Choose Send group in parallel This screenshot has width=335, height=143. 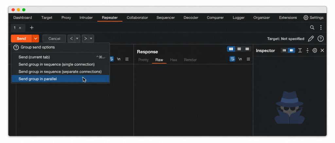(x=61, y=79)
